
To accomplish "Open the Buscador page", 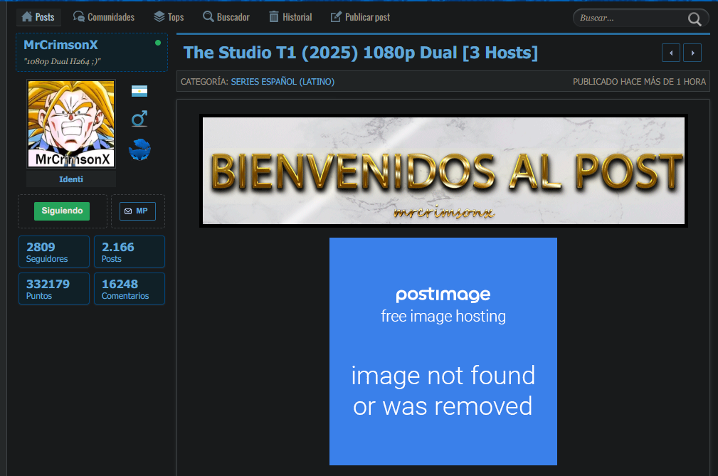I will (226, 17).
